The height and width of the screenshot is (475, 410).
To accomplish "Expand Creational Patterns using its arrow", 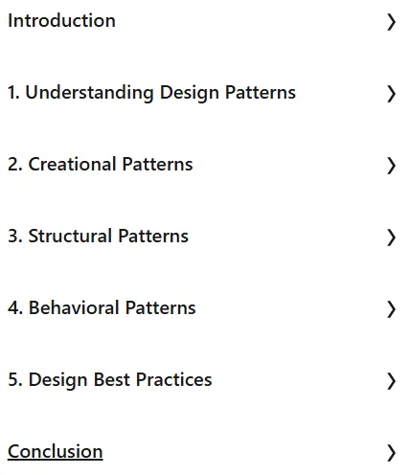I will (391, 166).
